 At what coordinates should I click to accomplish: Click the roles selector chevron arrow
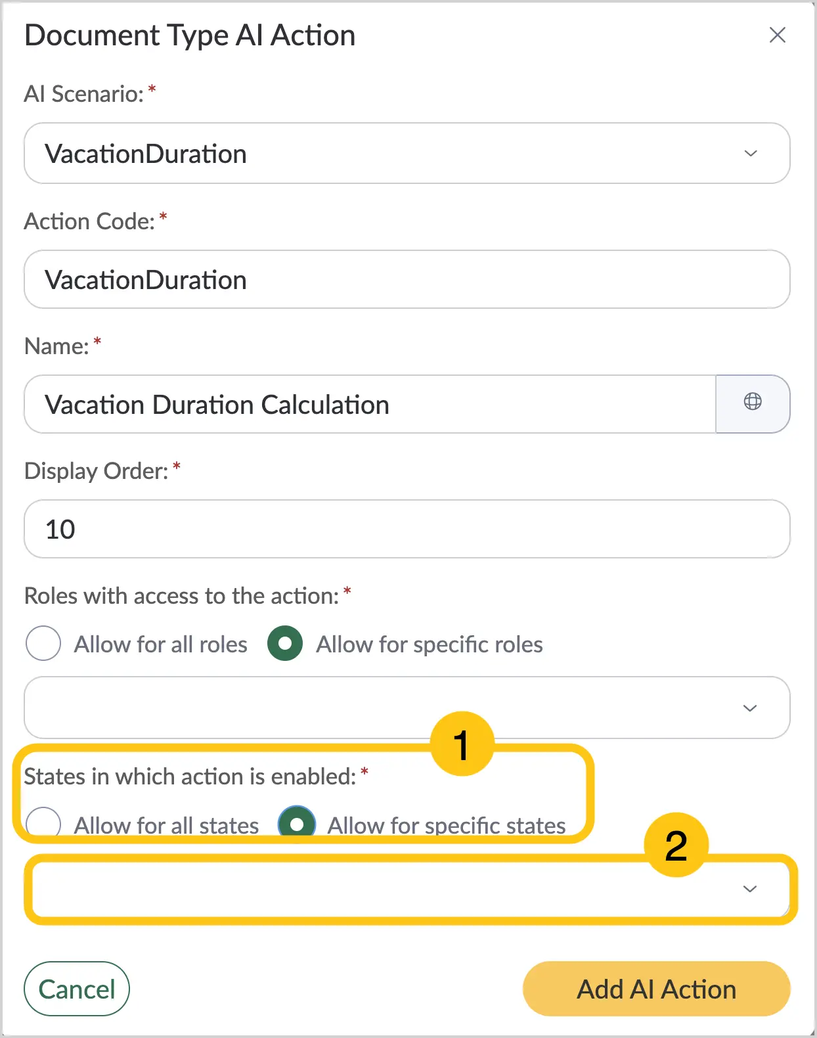point(749,708)
